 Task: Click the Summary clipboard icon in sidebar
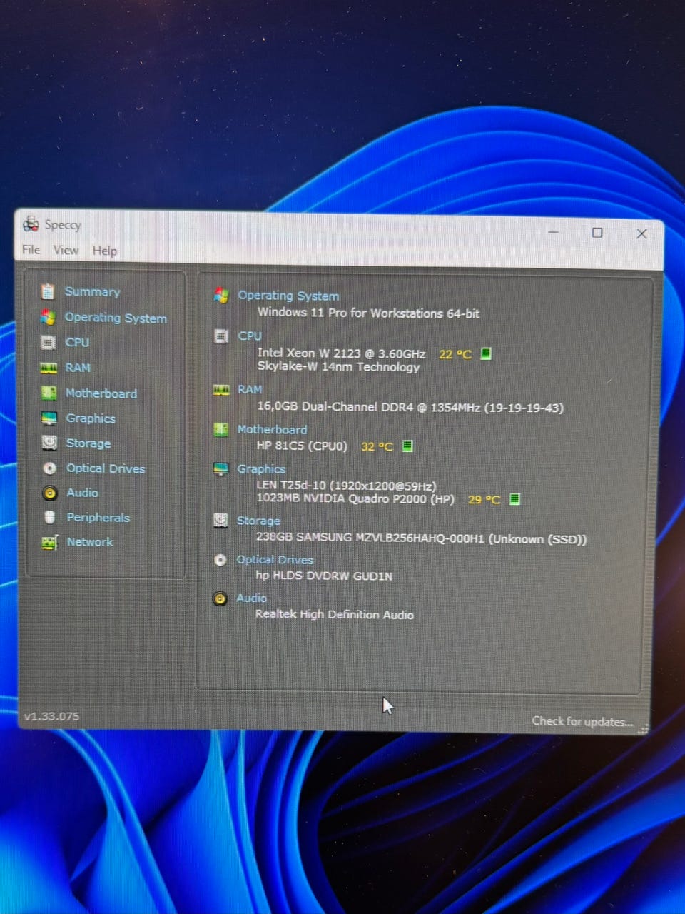(x=48, y=291)
